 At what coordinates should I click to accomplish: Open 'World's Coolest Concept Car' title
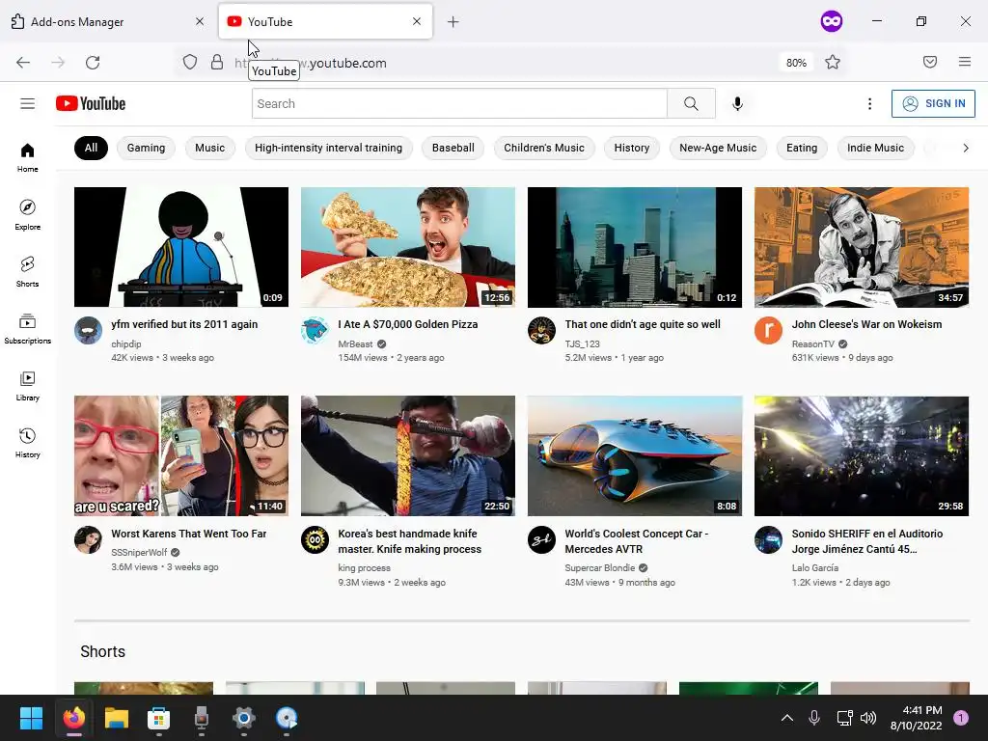coord(637,541)
